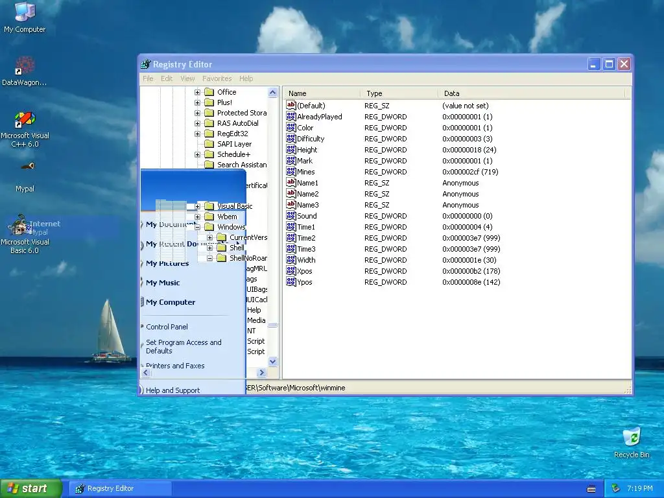Expand the RegEdt32 registry key
The image size is (664, 498).
click(x=197, y=134)
